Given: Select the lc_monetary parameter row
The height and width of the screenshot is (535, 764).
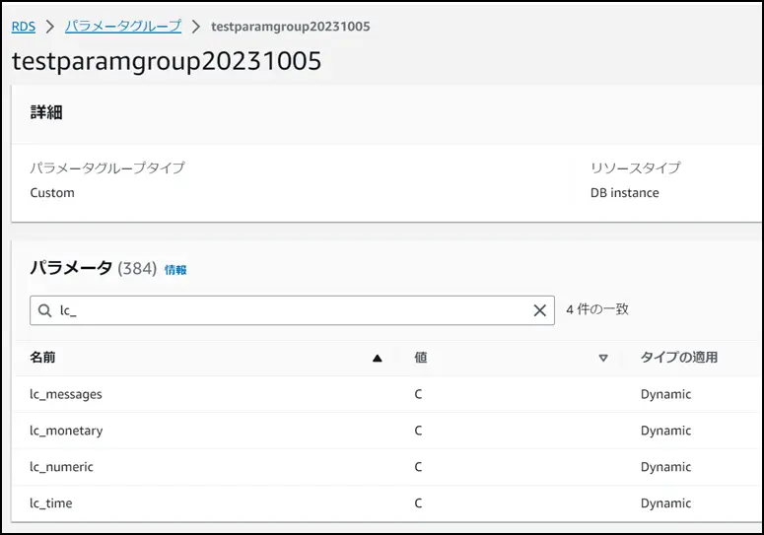Looking at the screenshot, I should point(386,431).
